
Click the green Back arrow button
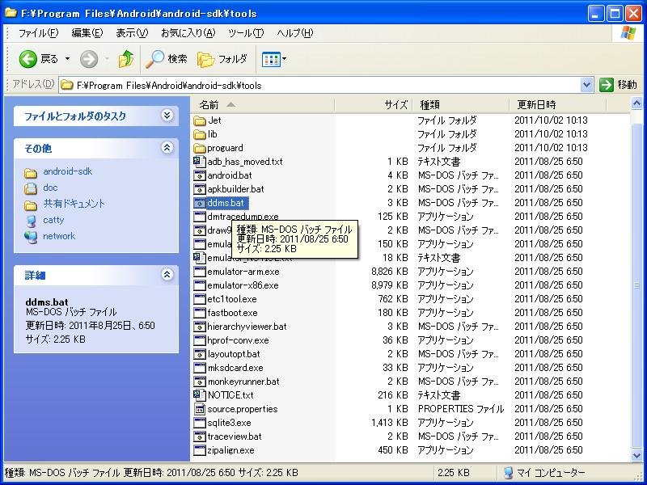[x=28, y=59]
